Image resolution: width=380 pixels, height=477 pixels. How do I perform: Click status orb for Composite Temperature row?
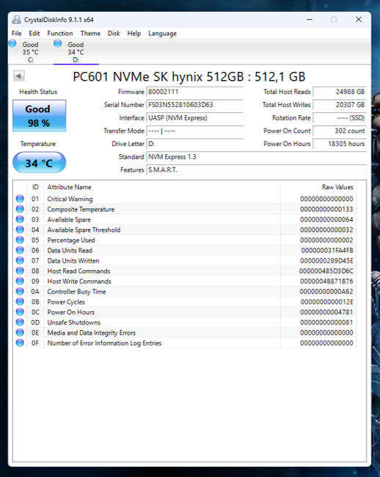click(x=20, y=209)
